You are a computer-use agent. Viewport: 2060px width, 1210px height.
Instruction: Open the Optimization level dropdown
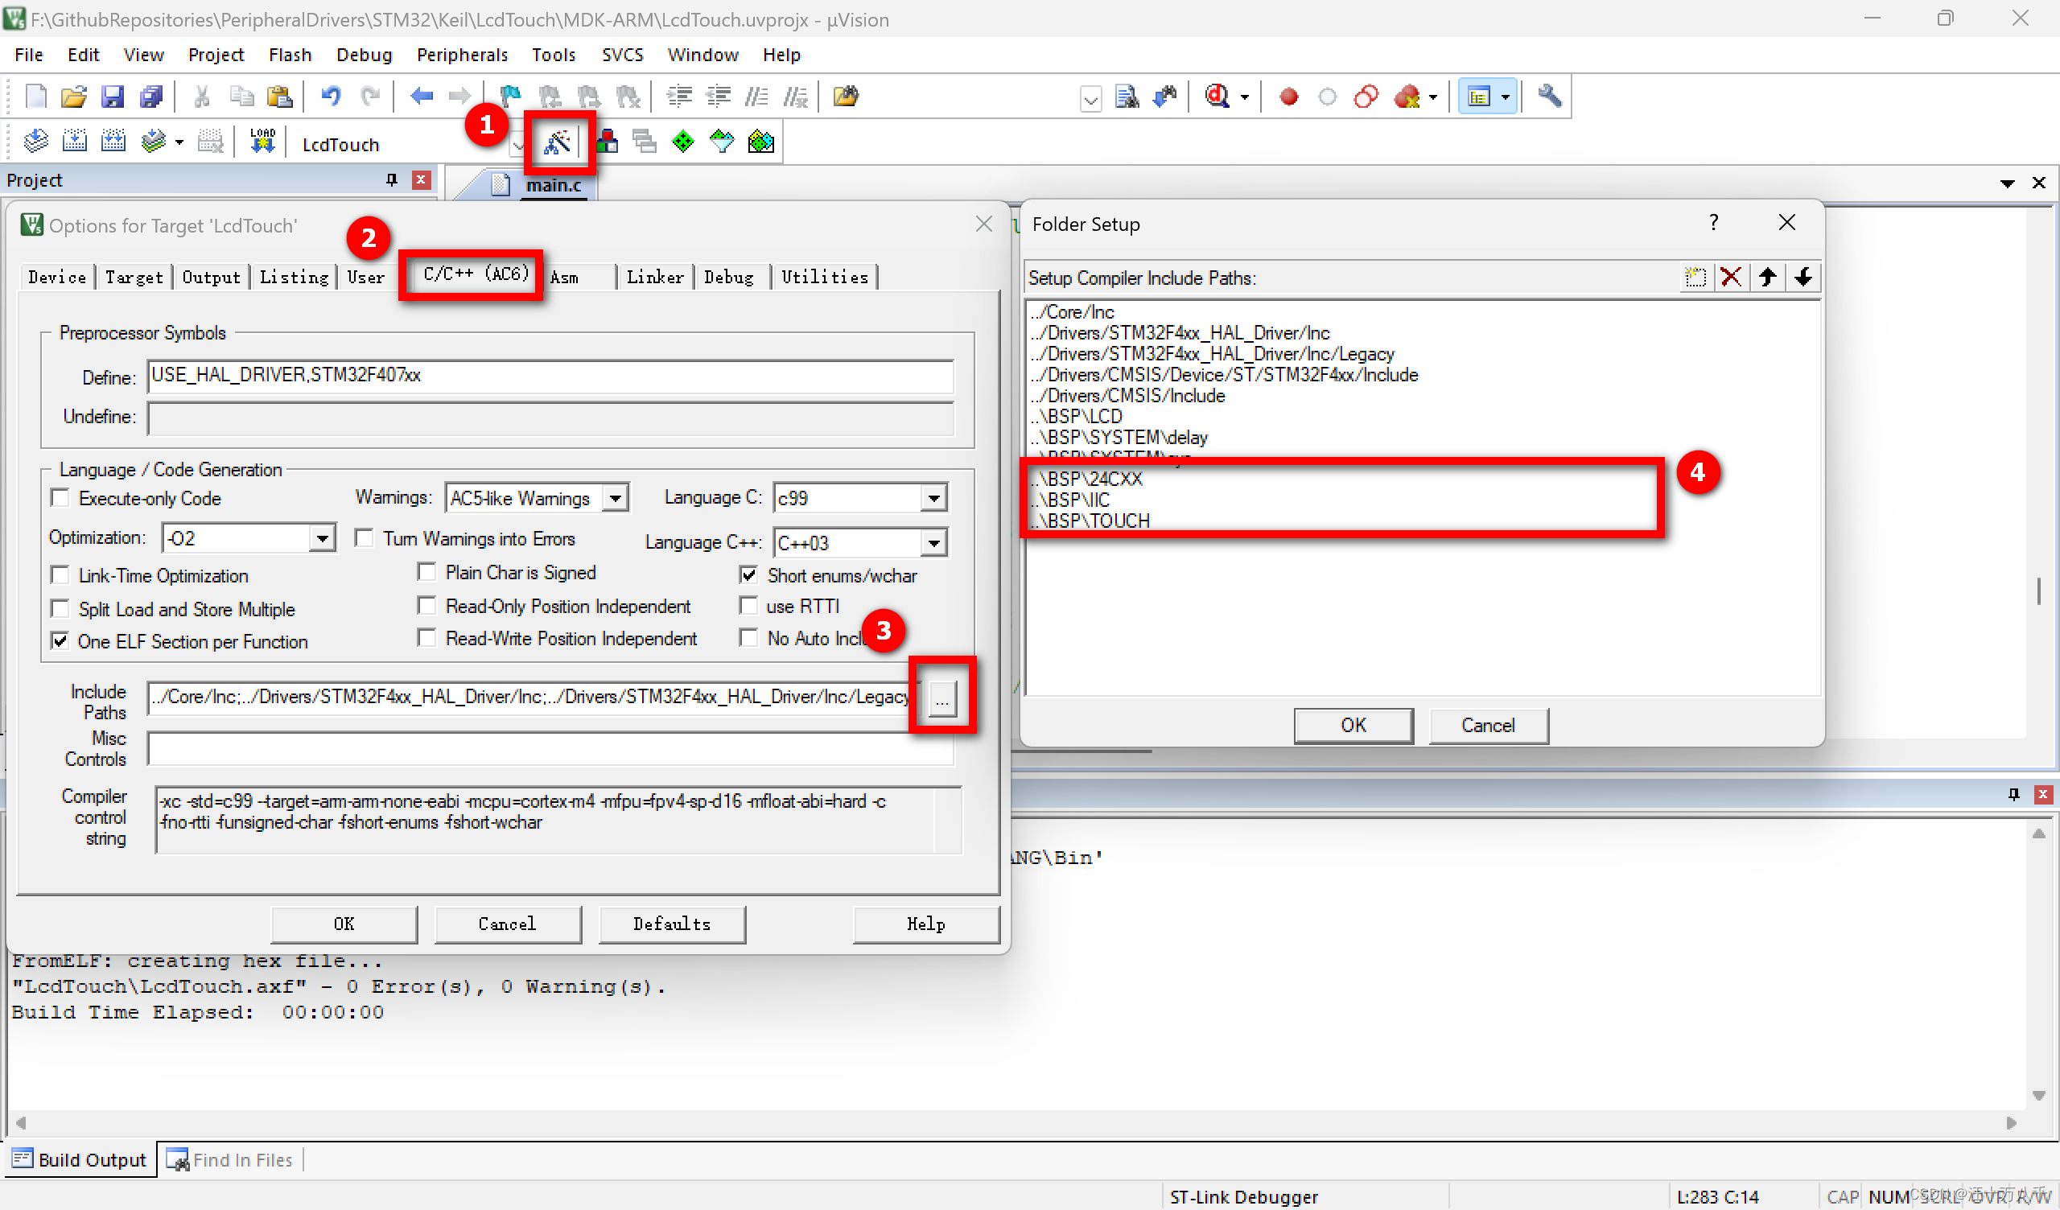[x=322, y=538]
